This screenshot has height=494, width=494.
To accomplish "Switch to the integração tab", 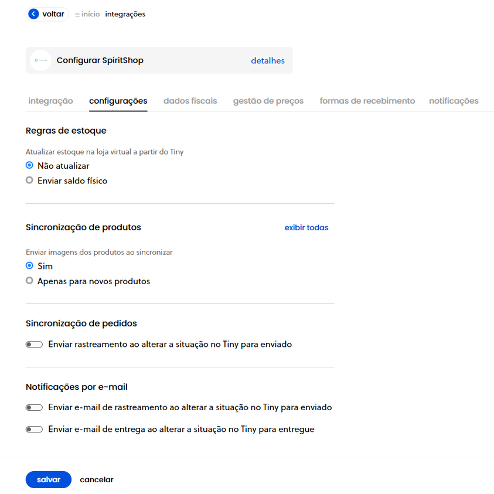I will [50, 101].
